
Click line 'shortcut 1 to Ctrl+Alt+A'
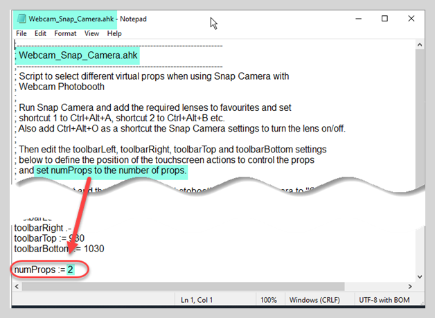pyautogui.click(x=120, y=118)
